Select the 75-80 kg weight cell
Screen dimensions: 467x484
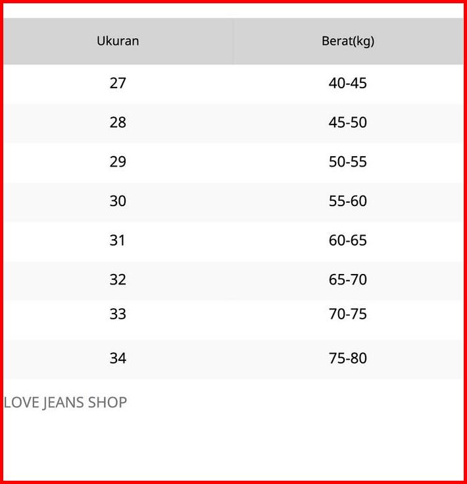coord(348,359)
